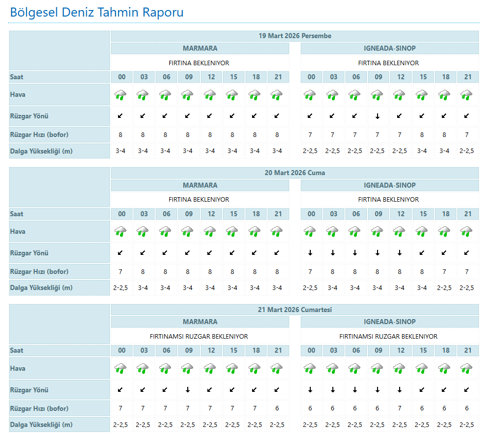This screenshot has height=439, width=489.
Task: Click wave height 2-2,5 at 06:00, 21 Mart Marmara
Action: click(x=165, y=424)
